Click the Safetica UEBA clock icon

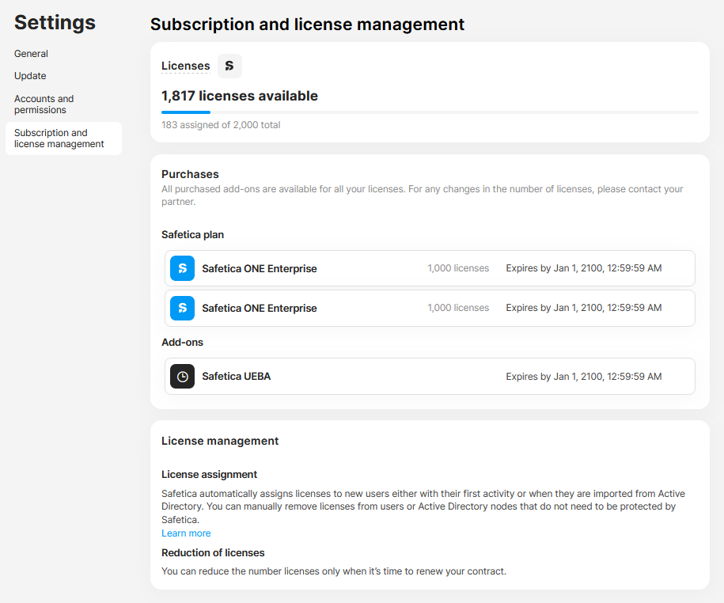click(x=183, y=377)
